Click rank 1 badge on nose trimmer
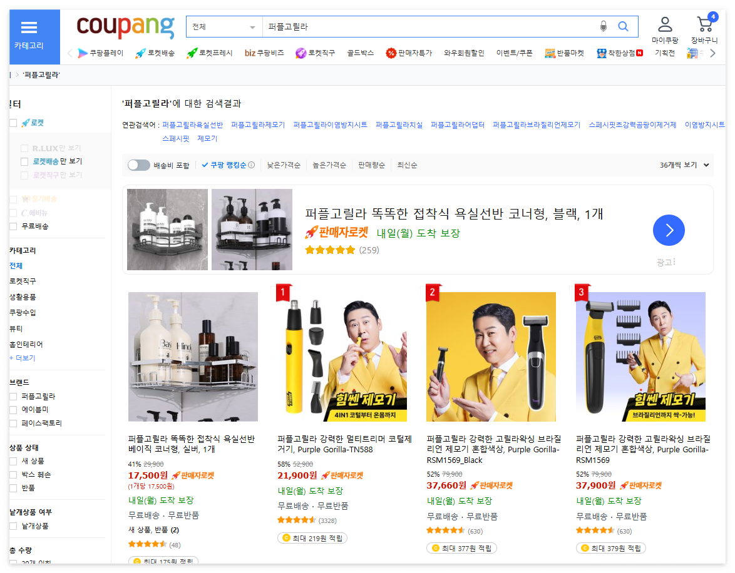 (282, 293)
